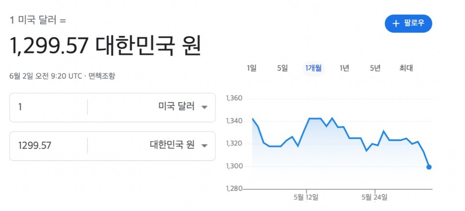Show the 최대 maximum range
Viewport: 465px width, 211px height.
click(406, 68)
